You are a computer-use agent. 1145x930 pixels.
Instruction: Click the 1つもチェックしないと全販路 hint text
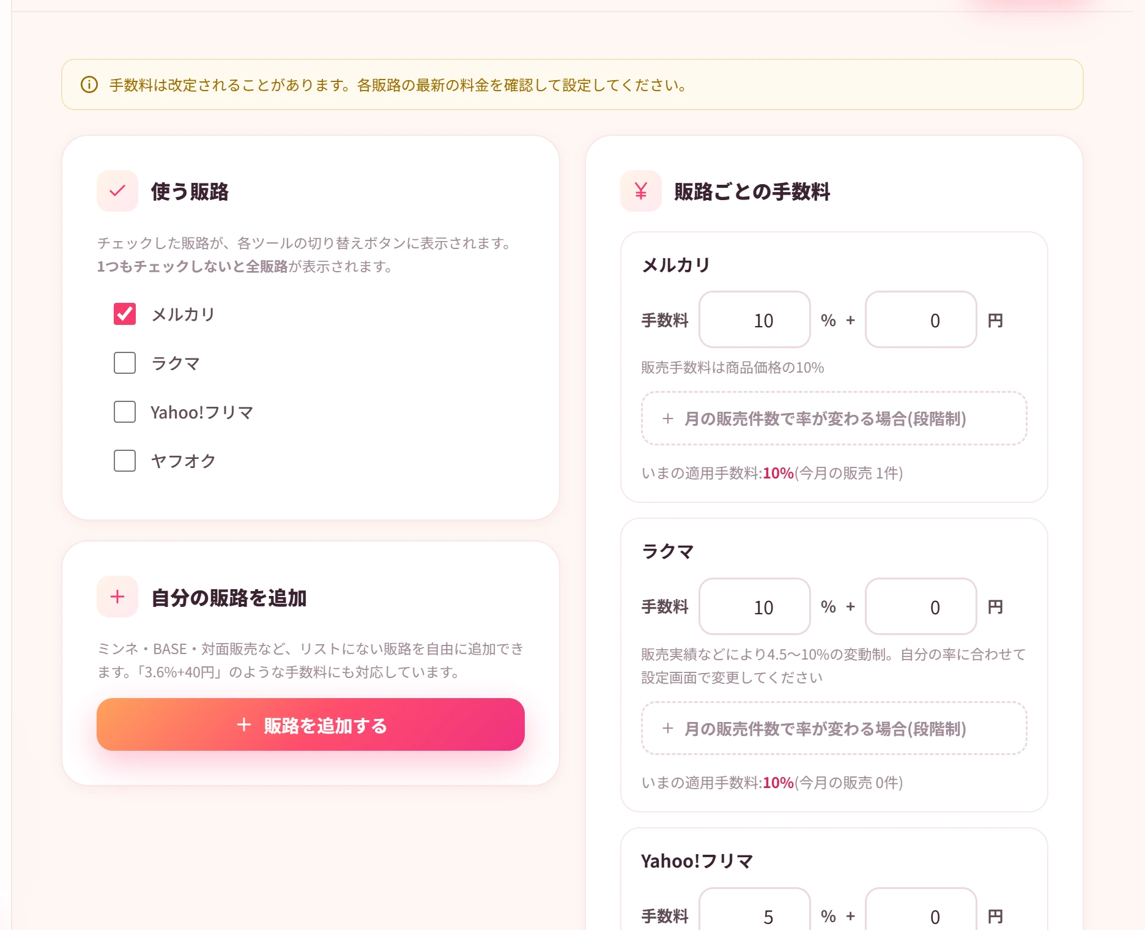192,266
